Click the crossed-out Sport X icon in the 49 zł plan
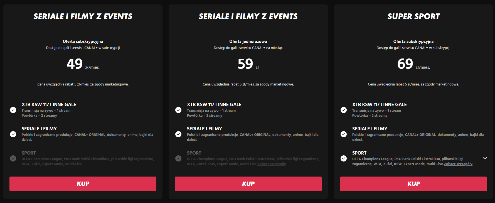The height and width of the screenshot is (203, 495). click(x=13, y=158)
